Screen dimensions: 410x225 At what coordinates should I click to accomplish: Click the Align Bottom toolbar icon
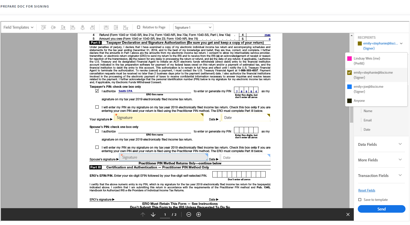click(x=63, y=27)
